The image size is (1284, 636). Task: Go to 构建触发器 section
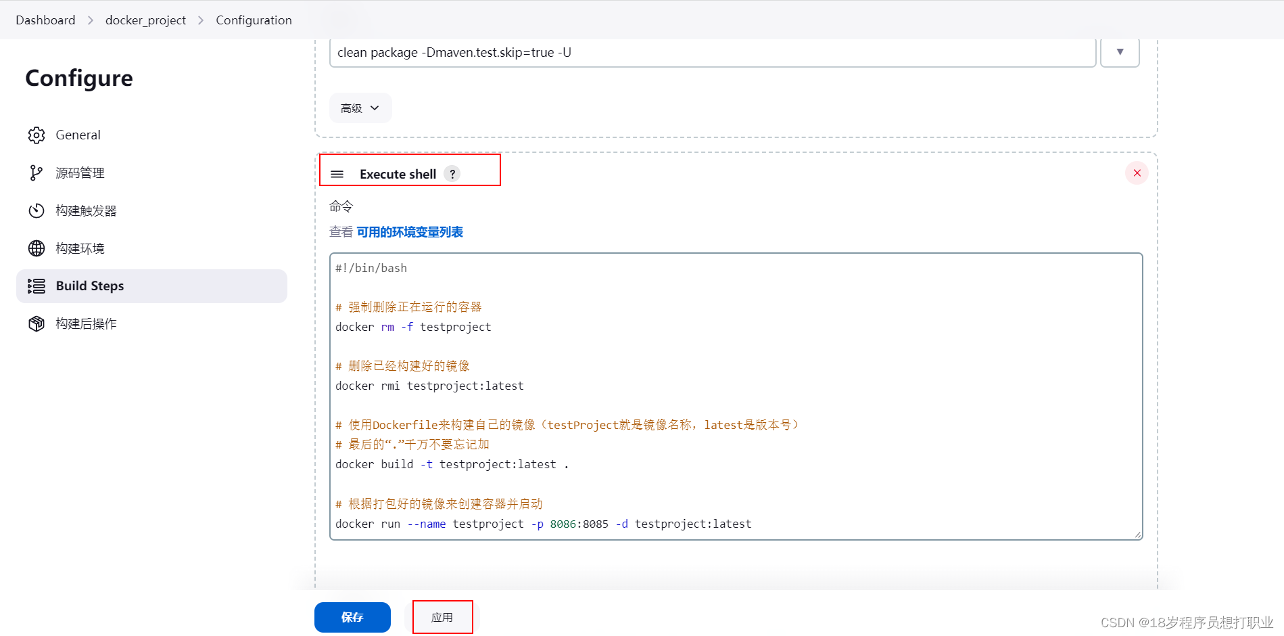pyautogui.click(x=151, y=211)
